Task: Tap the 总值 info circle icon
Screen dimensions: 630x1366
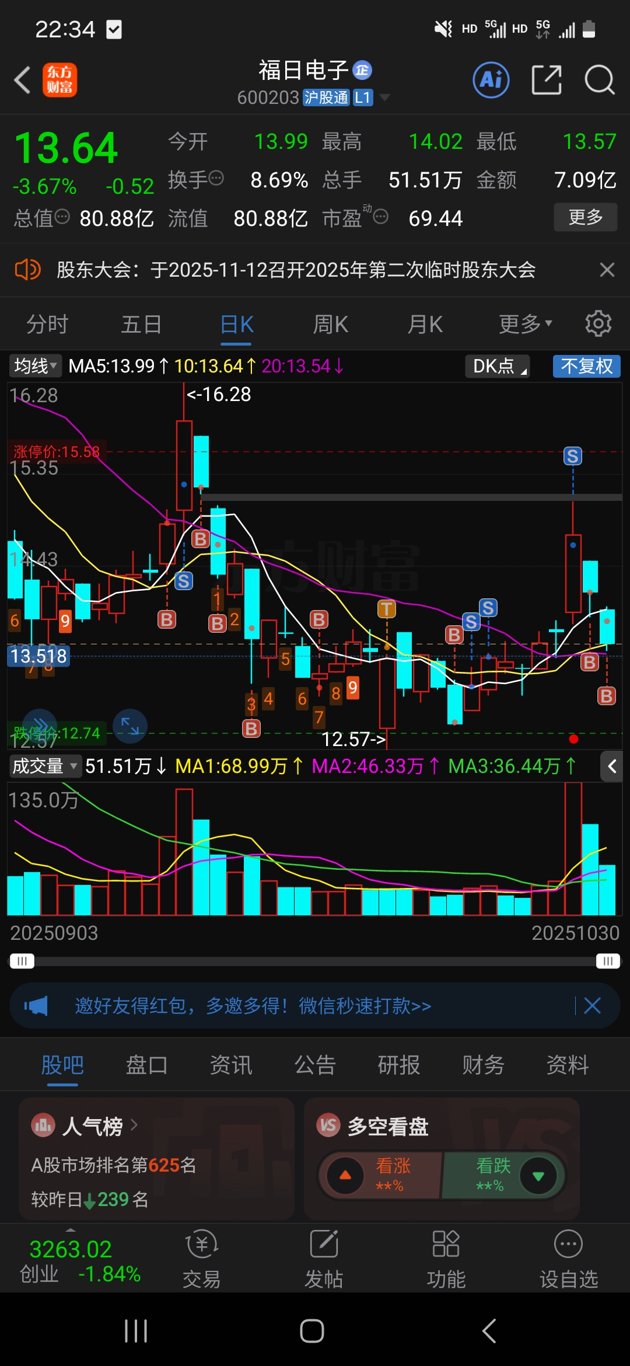Action: [x=62, y=217]
